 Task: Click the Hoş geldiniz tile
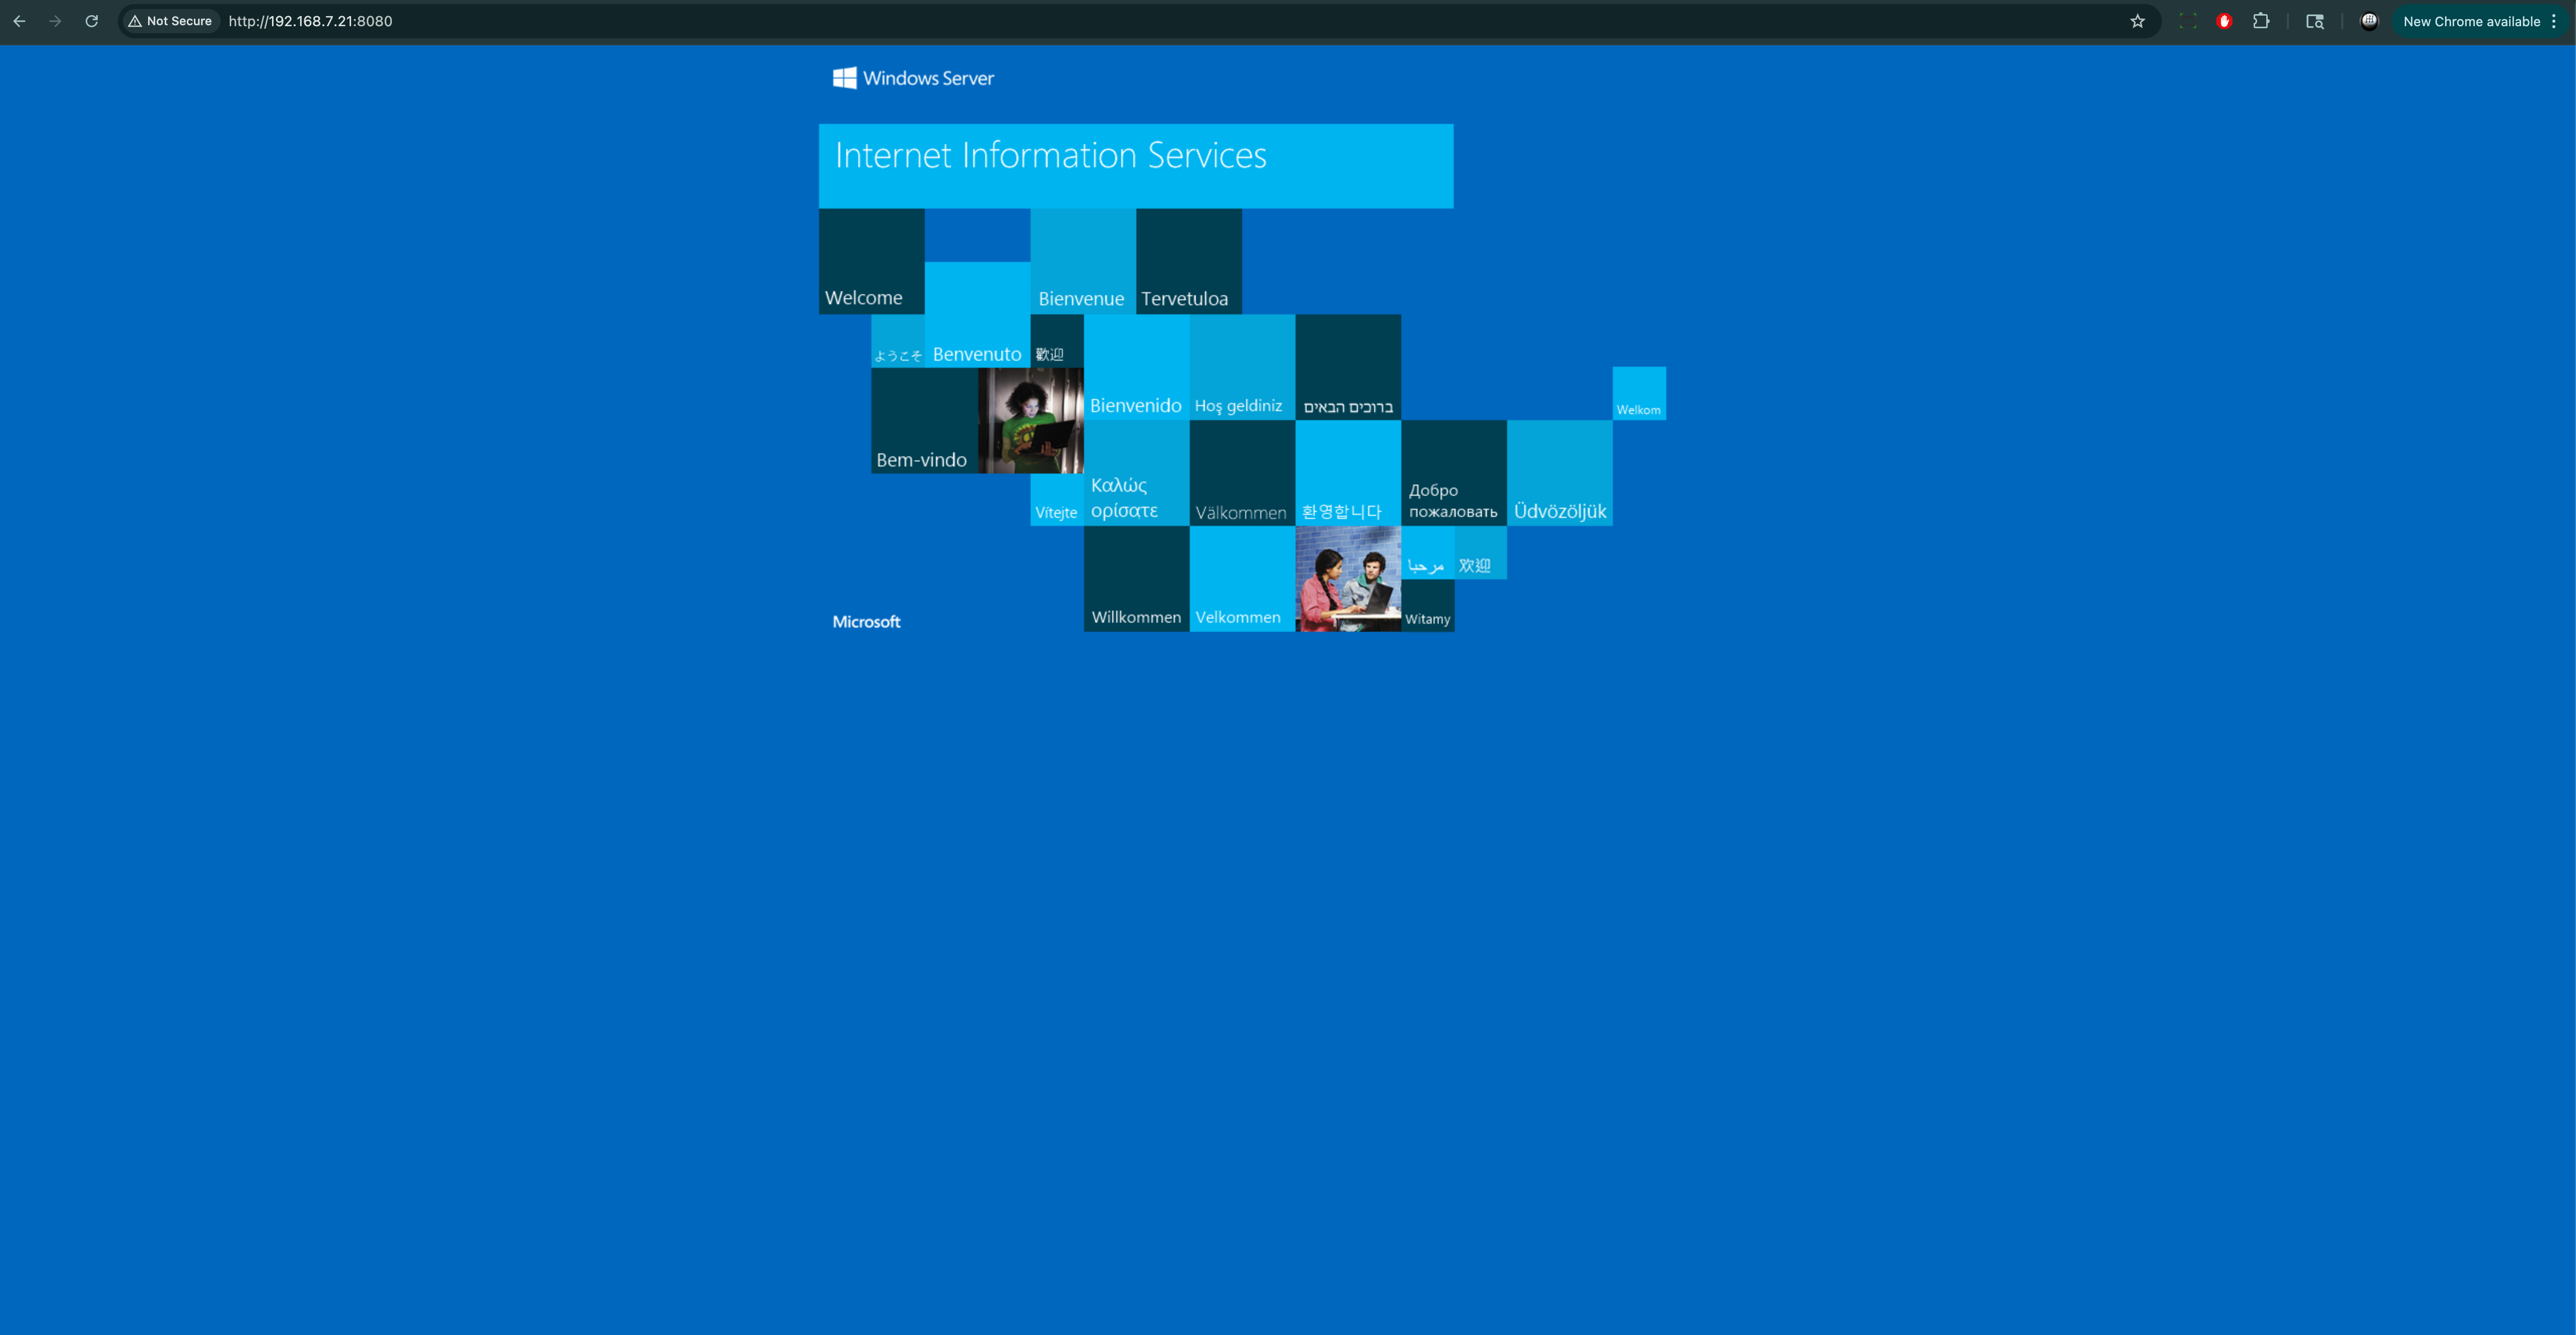tap(1242, 367)
